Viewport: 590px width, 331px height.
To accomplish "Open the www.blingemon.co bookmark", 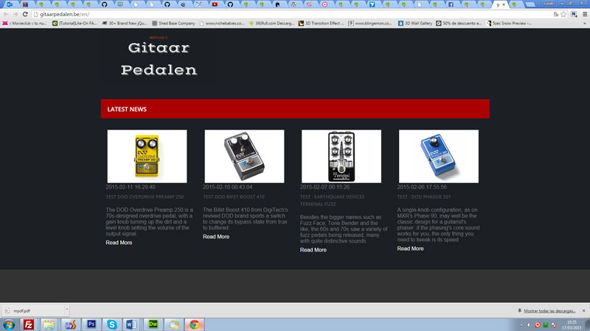I will tap(370, 24).
